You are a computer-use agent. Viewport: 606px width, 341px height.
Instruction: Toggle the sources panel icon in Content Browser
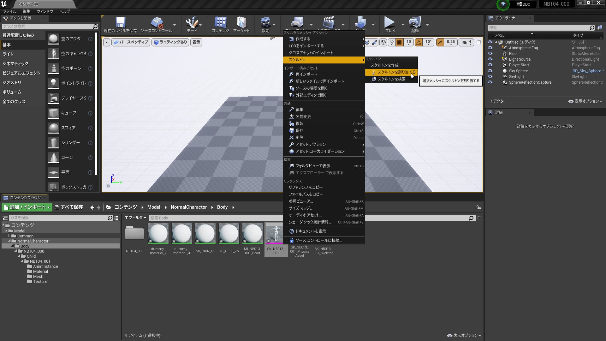[x=5, y=218]
